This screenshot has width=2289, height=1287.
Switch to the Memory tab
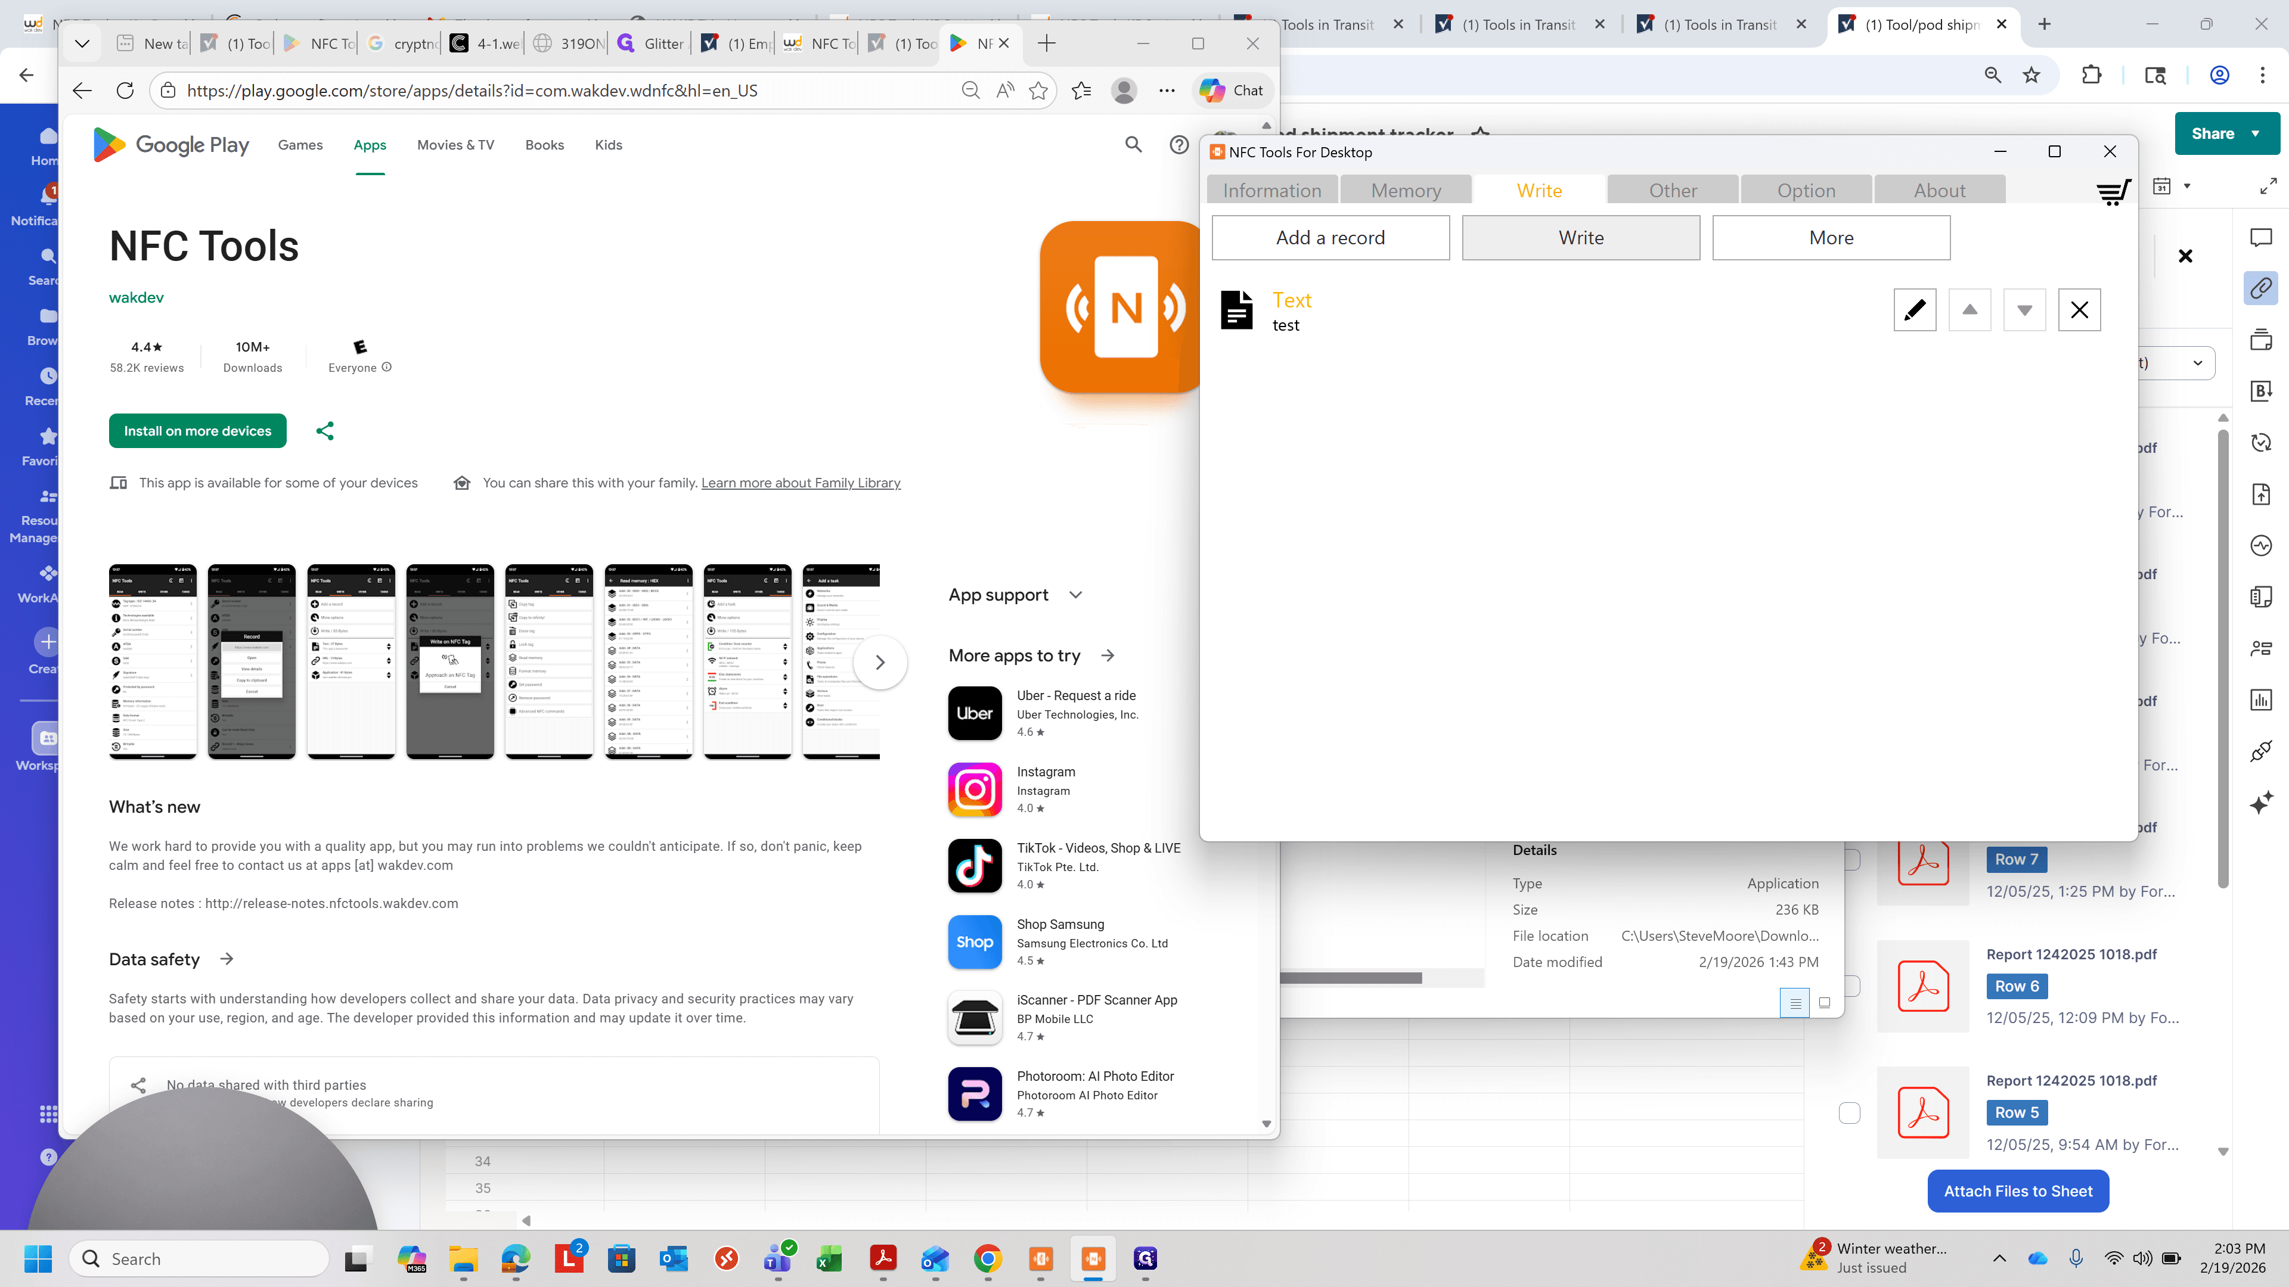pos(1406,190)
